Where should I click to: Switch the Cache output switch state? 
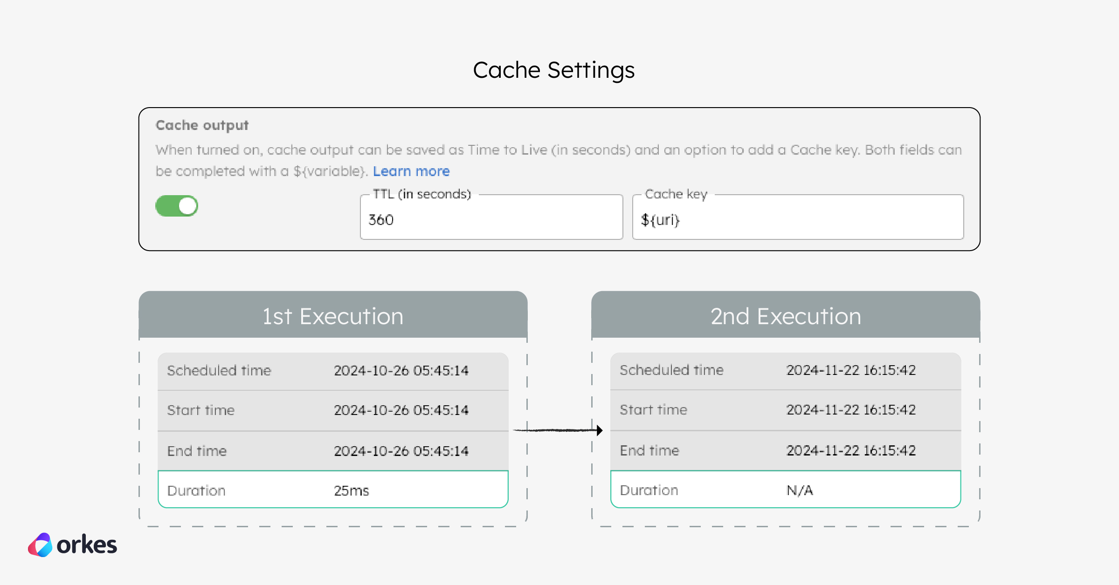point(176,205)
